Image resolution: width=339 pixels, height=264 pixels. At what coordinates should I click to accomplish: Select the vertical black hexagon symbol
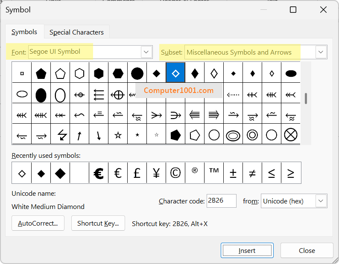[x=99, y=73]
